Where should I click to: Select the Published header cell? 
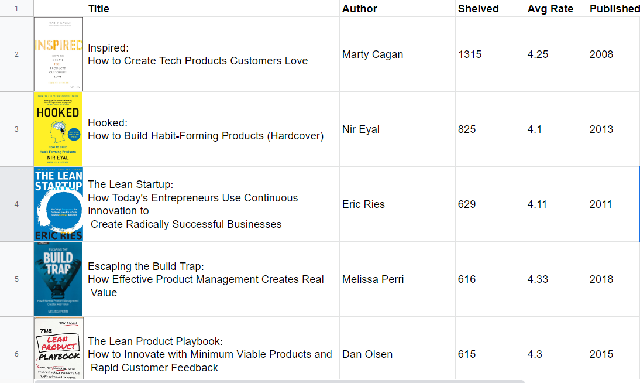click(x=614, y=9)
